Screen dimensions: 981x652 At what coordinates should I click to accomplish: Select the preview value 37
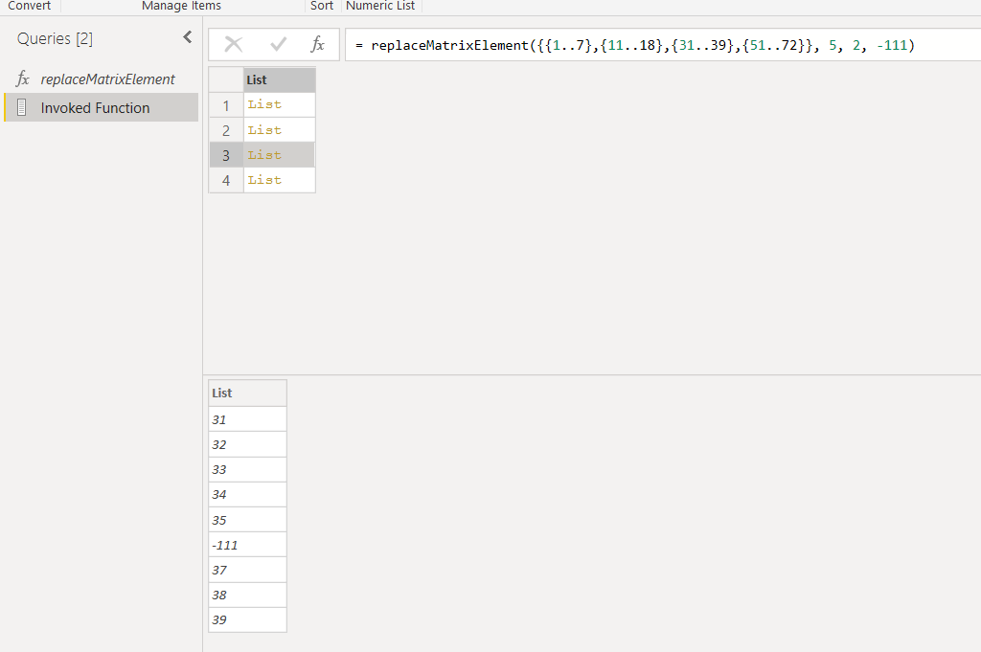point(247,570)
